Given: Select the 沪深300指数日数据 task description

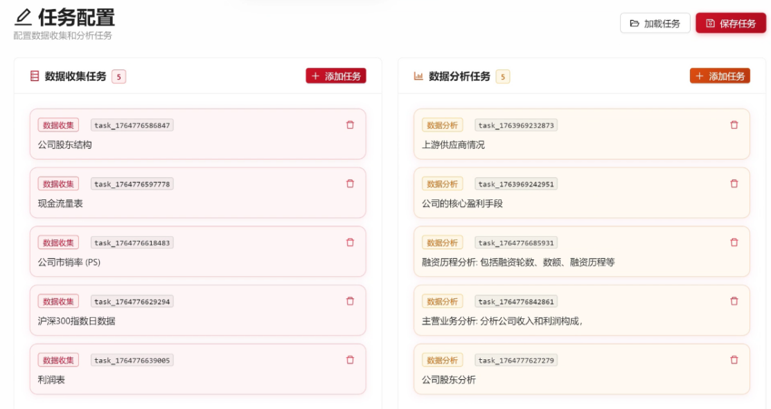Looking at the screenshot, I should point(76,321).
